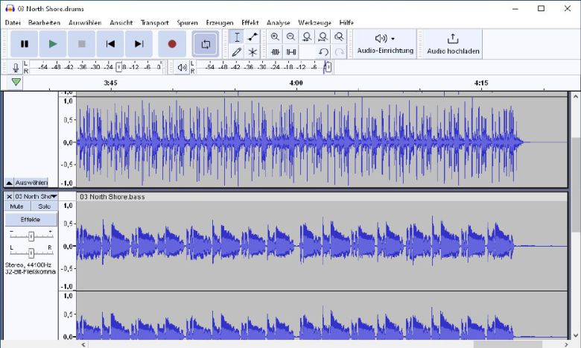Click the Audio hochladen button

coord(453,43)
